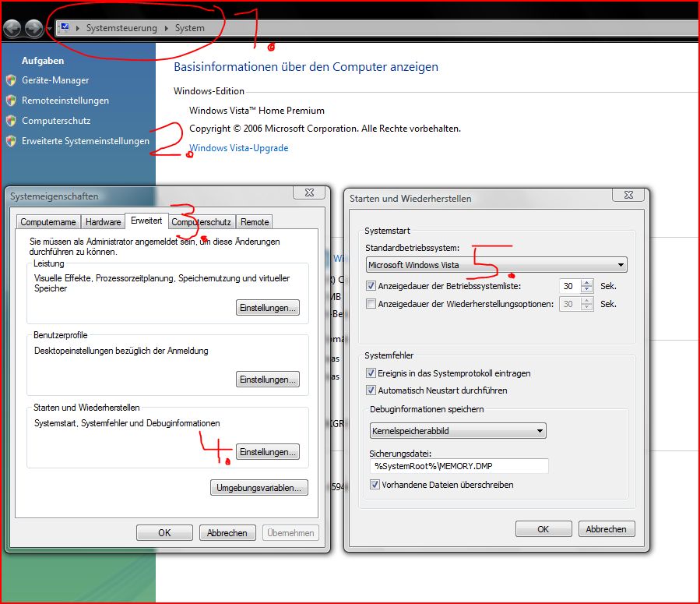The width and height of the screenshot is (700, 604).
Task: Close the Systemeigenschaften dialog
Action: (309, 193)
